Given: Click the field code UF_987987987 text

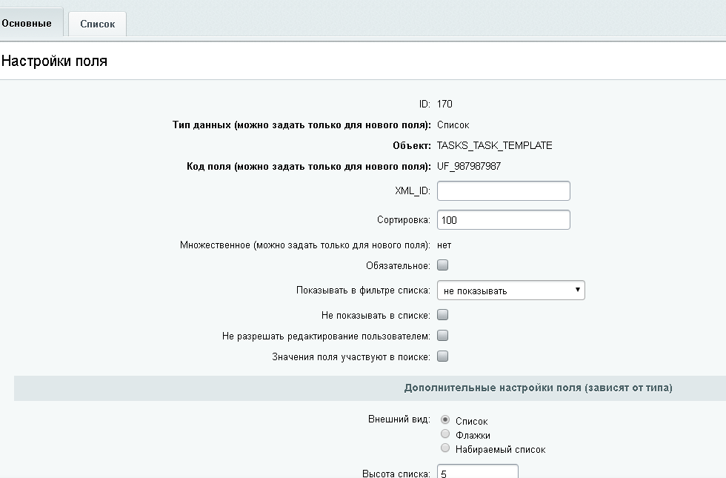Looking at the screenshot, I should (468, 166).
